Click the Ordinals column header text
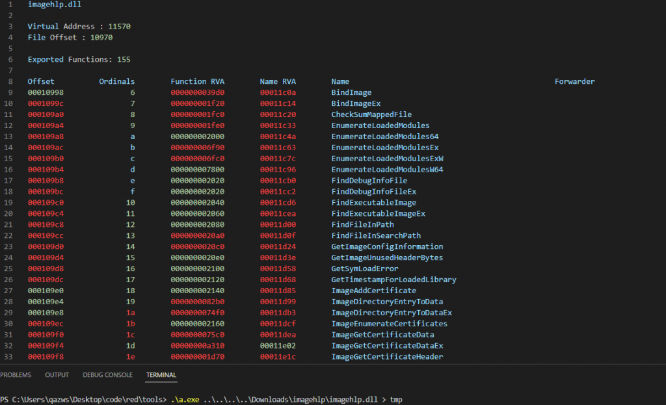The height and width of the screenshot is (405, 666). pos(117,81)
